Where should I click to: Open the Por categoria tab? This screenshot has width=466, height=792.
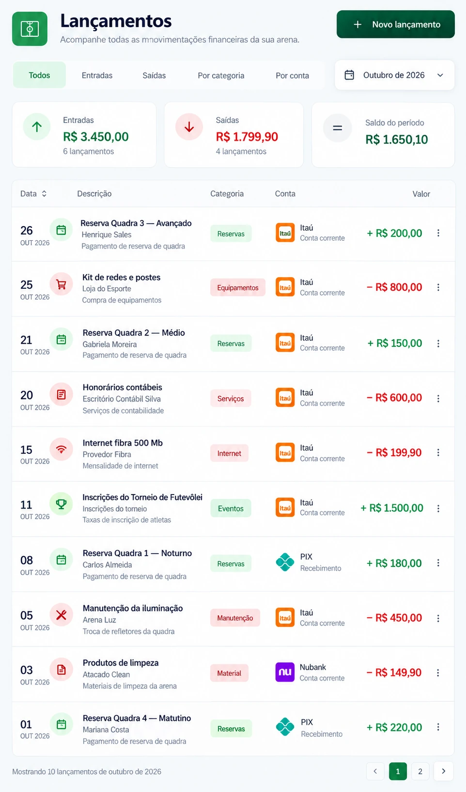(221, 75)
